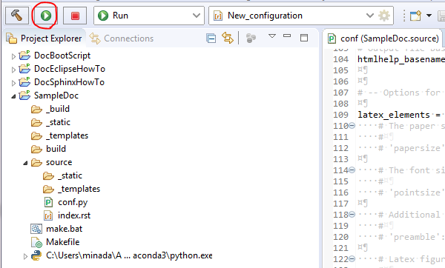Collapse the code fold at line 118
Viewport: 445px width, 268px height.
coord(352,215)
